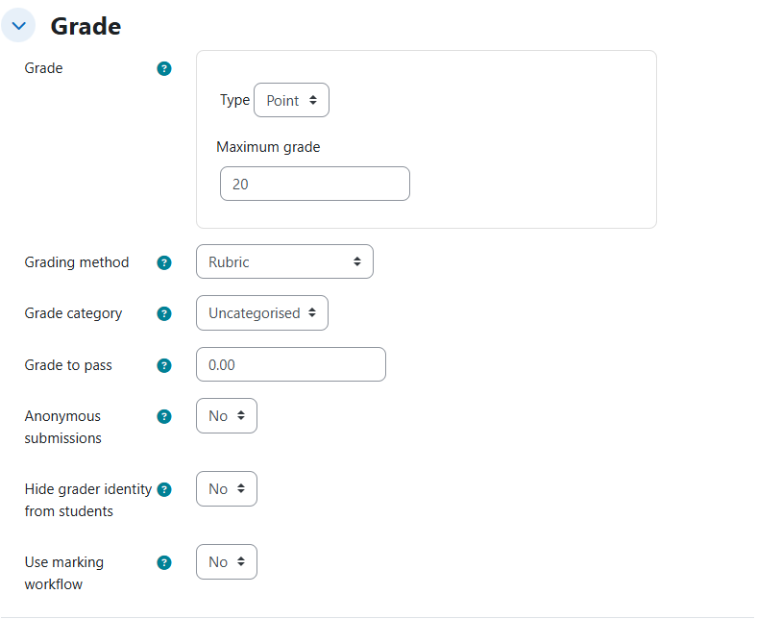Viewport: 757px width, 619px height.
Task: Click the Grading method label text
Action: 77,262
